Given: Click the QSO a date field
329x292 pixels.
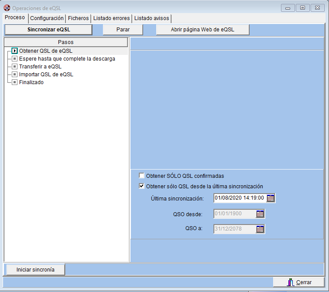Looking at the screenshot, I should click(235, 229).
